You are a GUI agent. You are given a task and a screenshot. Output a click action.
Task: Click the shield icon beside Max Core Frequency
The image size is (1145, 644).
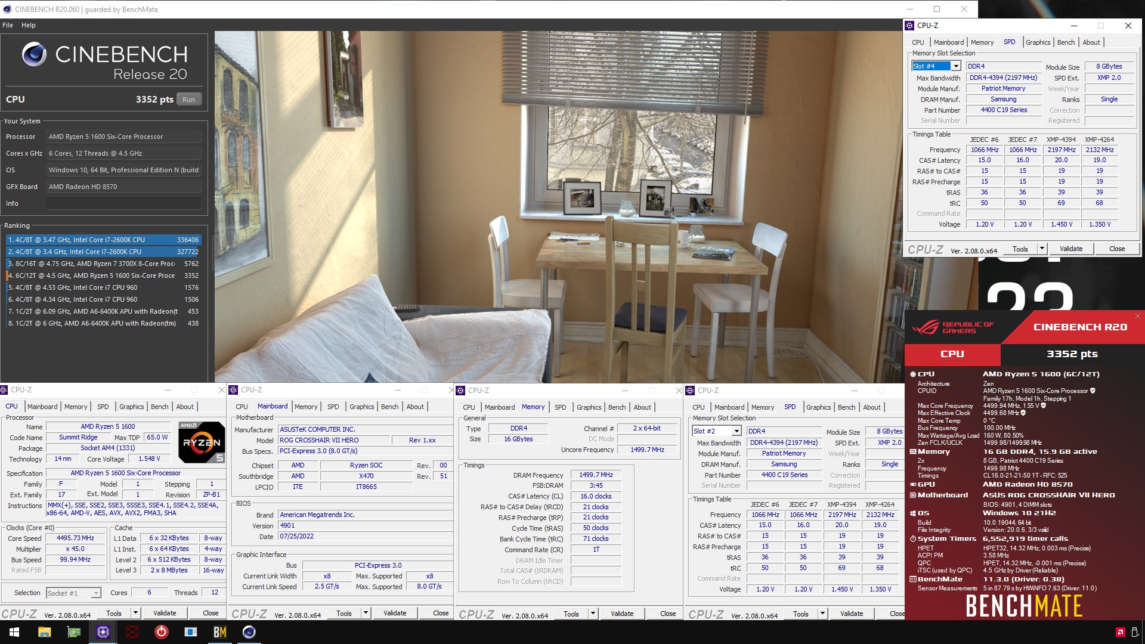click(x=1044, y=405)
